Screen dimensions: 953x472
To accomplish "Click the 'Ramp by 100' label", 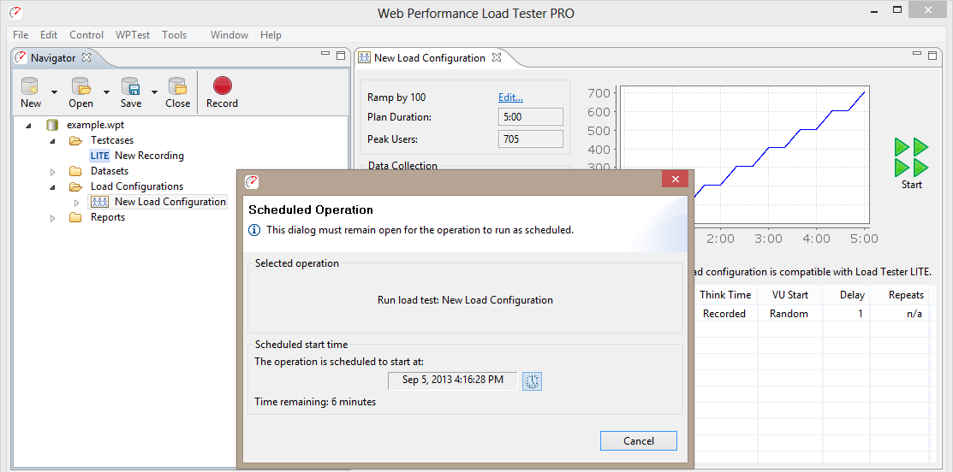I will click(396, 97).
